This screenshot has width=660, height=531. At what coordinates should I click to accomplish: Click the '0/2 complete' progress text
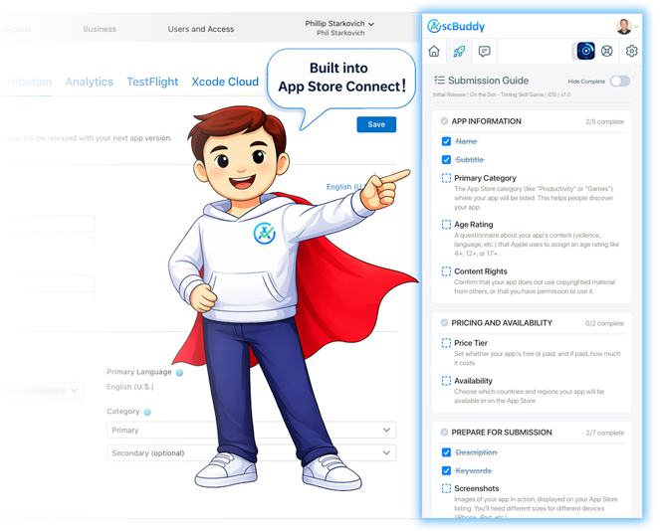(x=604, y=324)
